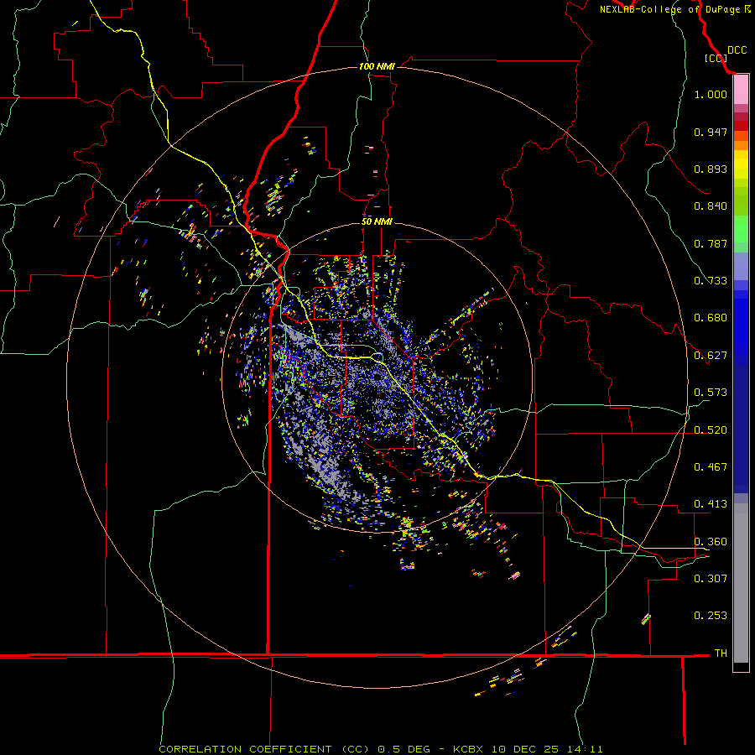Click the 0.627 legend value

[711, 356]
